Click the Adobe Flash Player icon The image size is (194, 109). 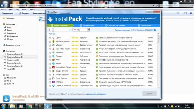[53, 67]
